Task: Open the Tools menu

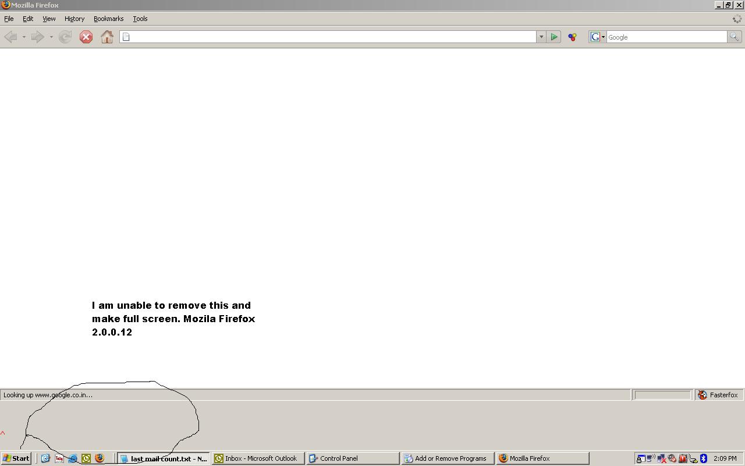Action: 140,19
